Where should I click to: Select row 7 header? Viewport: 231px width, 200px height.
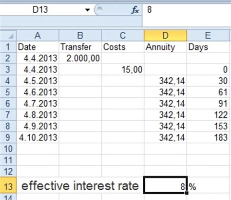click(x=8, y=115)
